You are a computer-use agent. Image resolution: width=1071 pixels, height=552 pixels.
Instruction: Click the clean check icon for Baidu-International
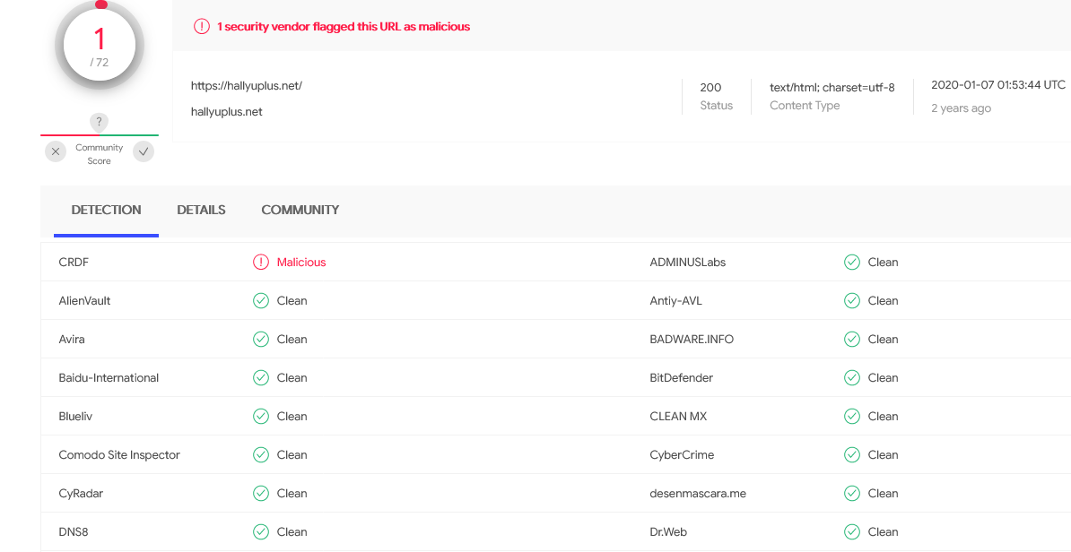pos(261,378)
